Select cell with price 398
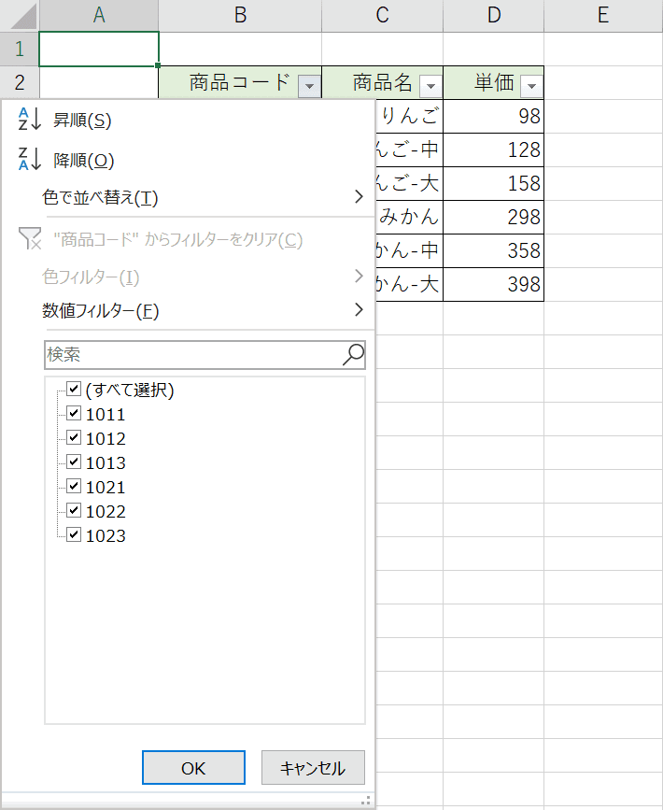 (x=494, y=284)
